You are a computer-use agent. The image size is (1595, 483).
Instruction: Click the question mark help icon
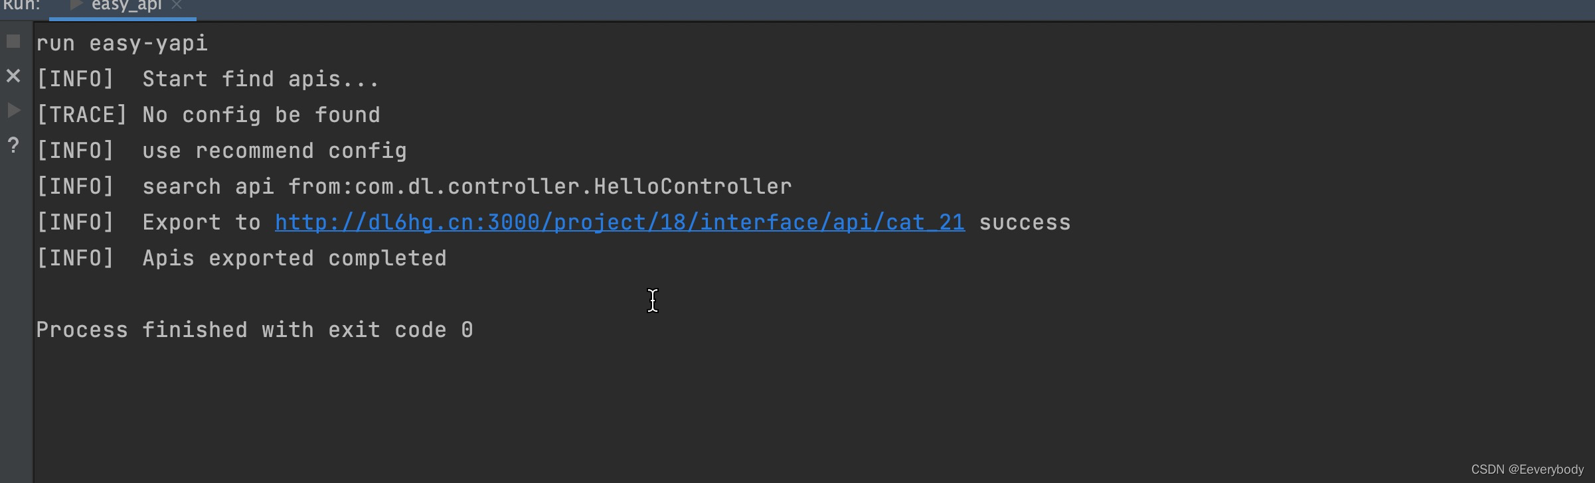coord(13,145)
